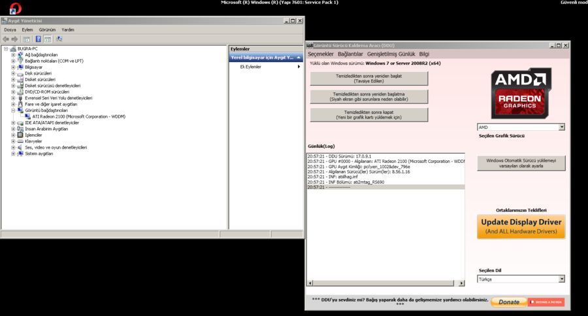Click the Update Display Driver banner
This screenshot has height=316, width=588.
[x=521, y=226]
